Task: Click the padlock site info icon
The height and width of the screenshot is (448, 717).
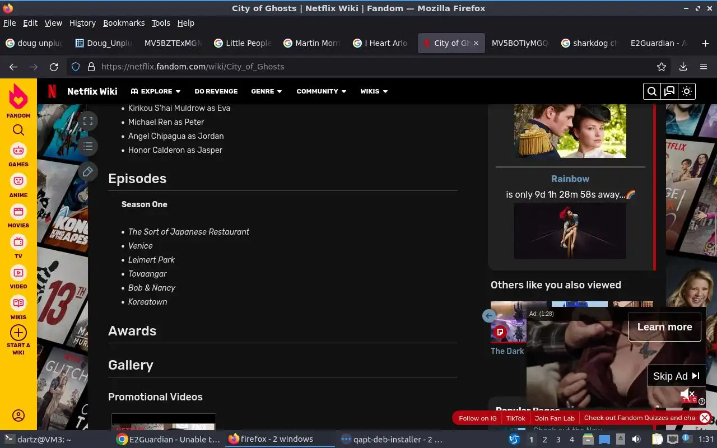Action: (x=91, y=67)
